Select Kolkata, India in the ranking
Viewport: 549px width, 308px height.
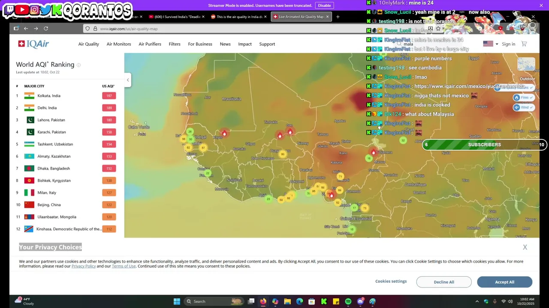tap(66, 96)
